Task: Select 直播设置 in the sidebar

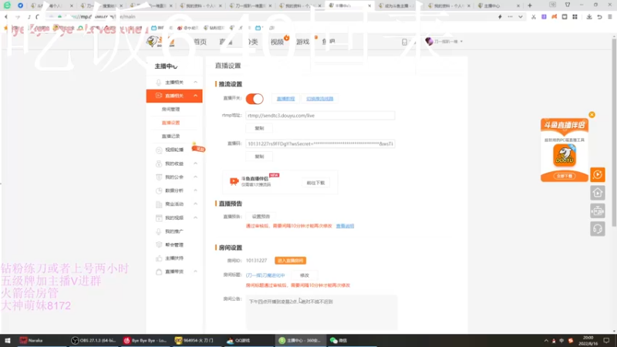Action: point(170,123)
